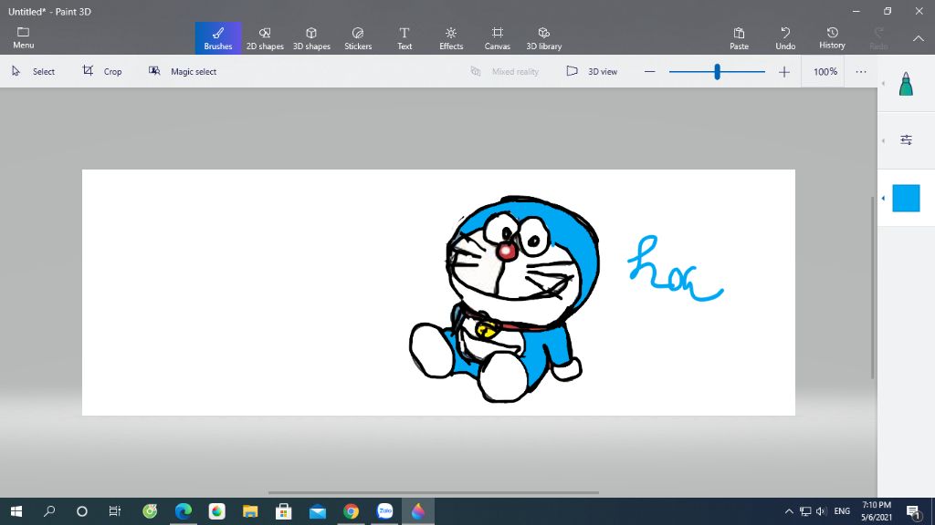
Task: Open Task View in taskbar
Action: tap(114, 511)
